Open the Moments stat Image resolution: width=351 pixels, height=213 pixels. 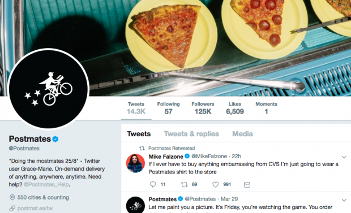(267, 108)
